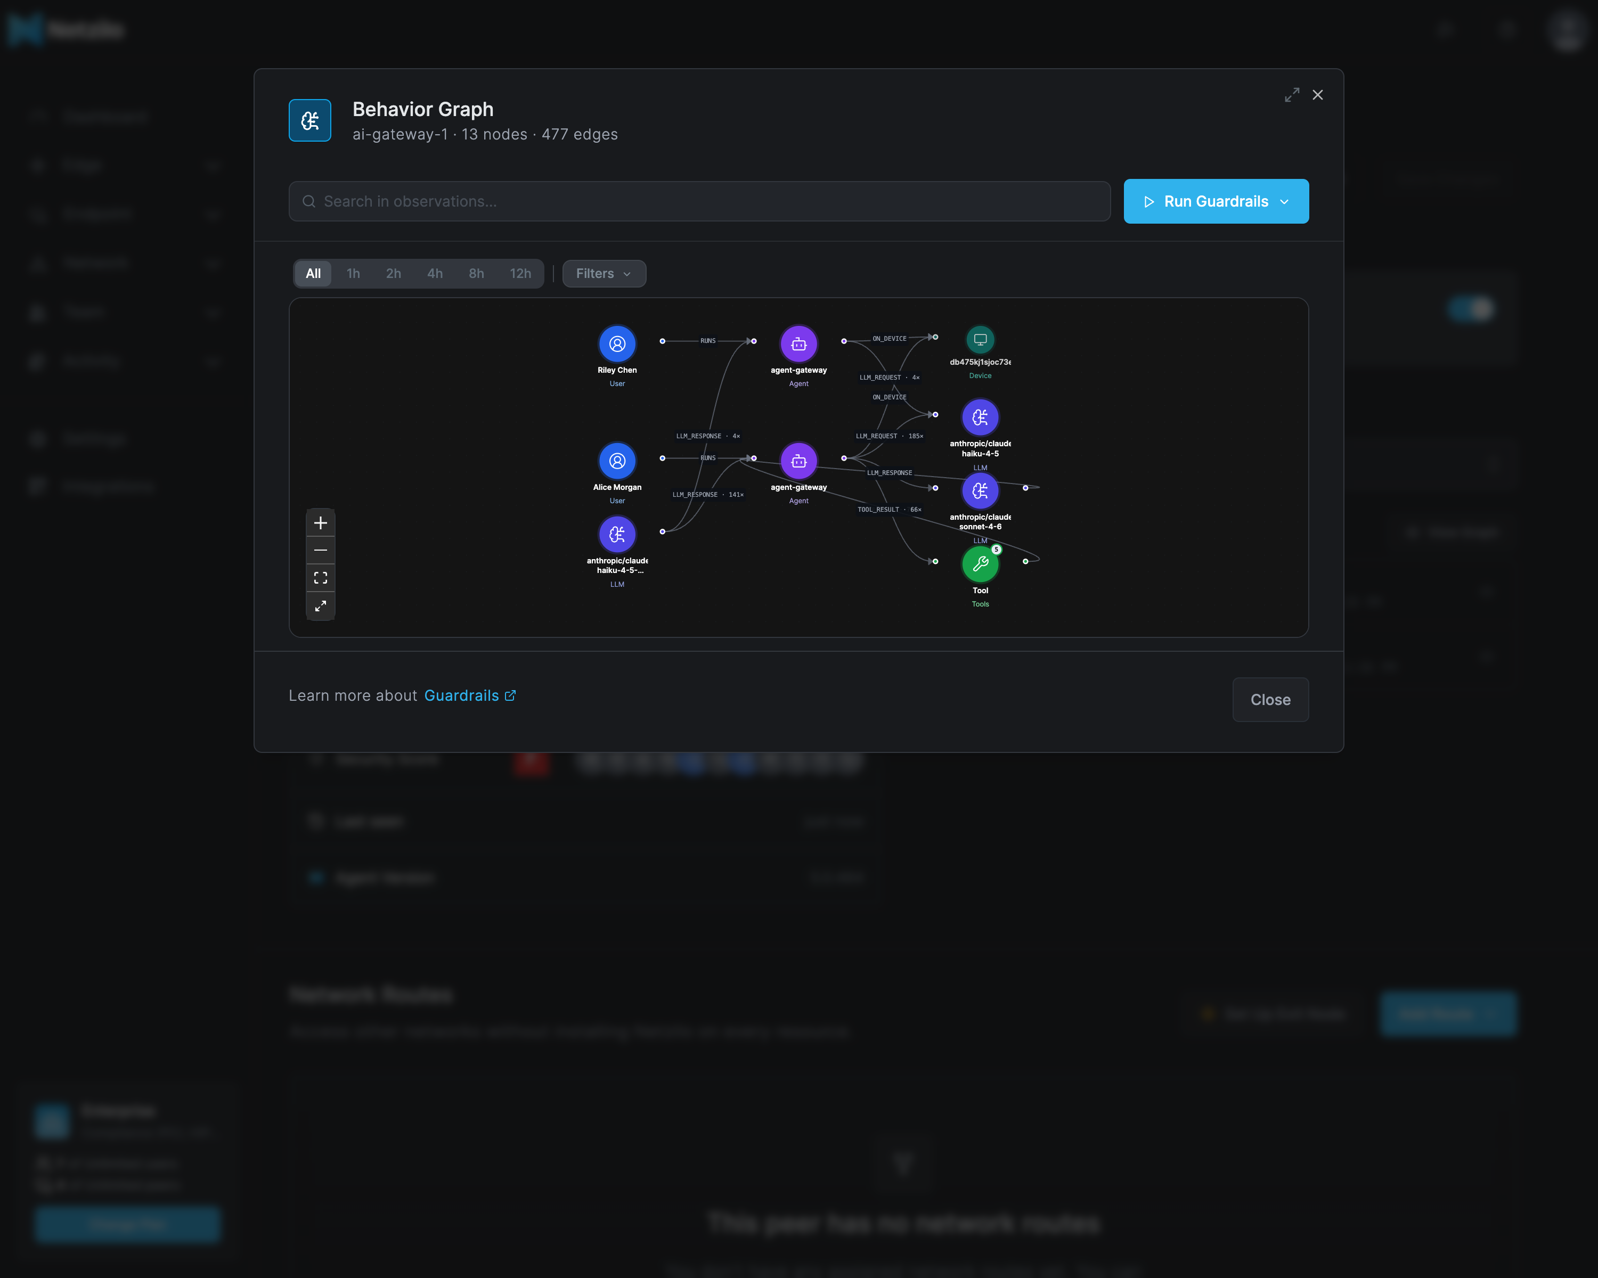This screenshot has width=1598, height=1278.
Task: Expand the Behavior Graph dialog
Action: pyautogui.click(x=1292, y=95)
